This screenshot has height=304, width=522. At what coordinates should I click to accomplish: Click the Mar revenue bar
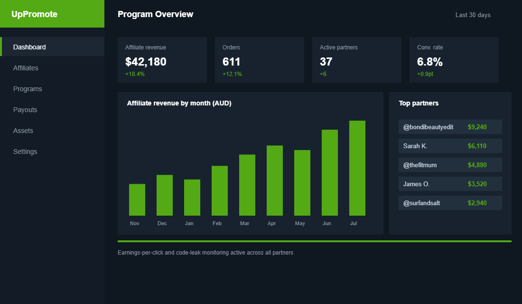click(247, 185)
